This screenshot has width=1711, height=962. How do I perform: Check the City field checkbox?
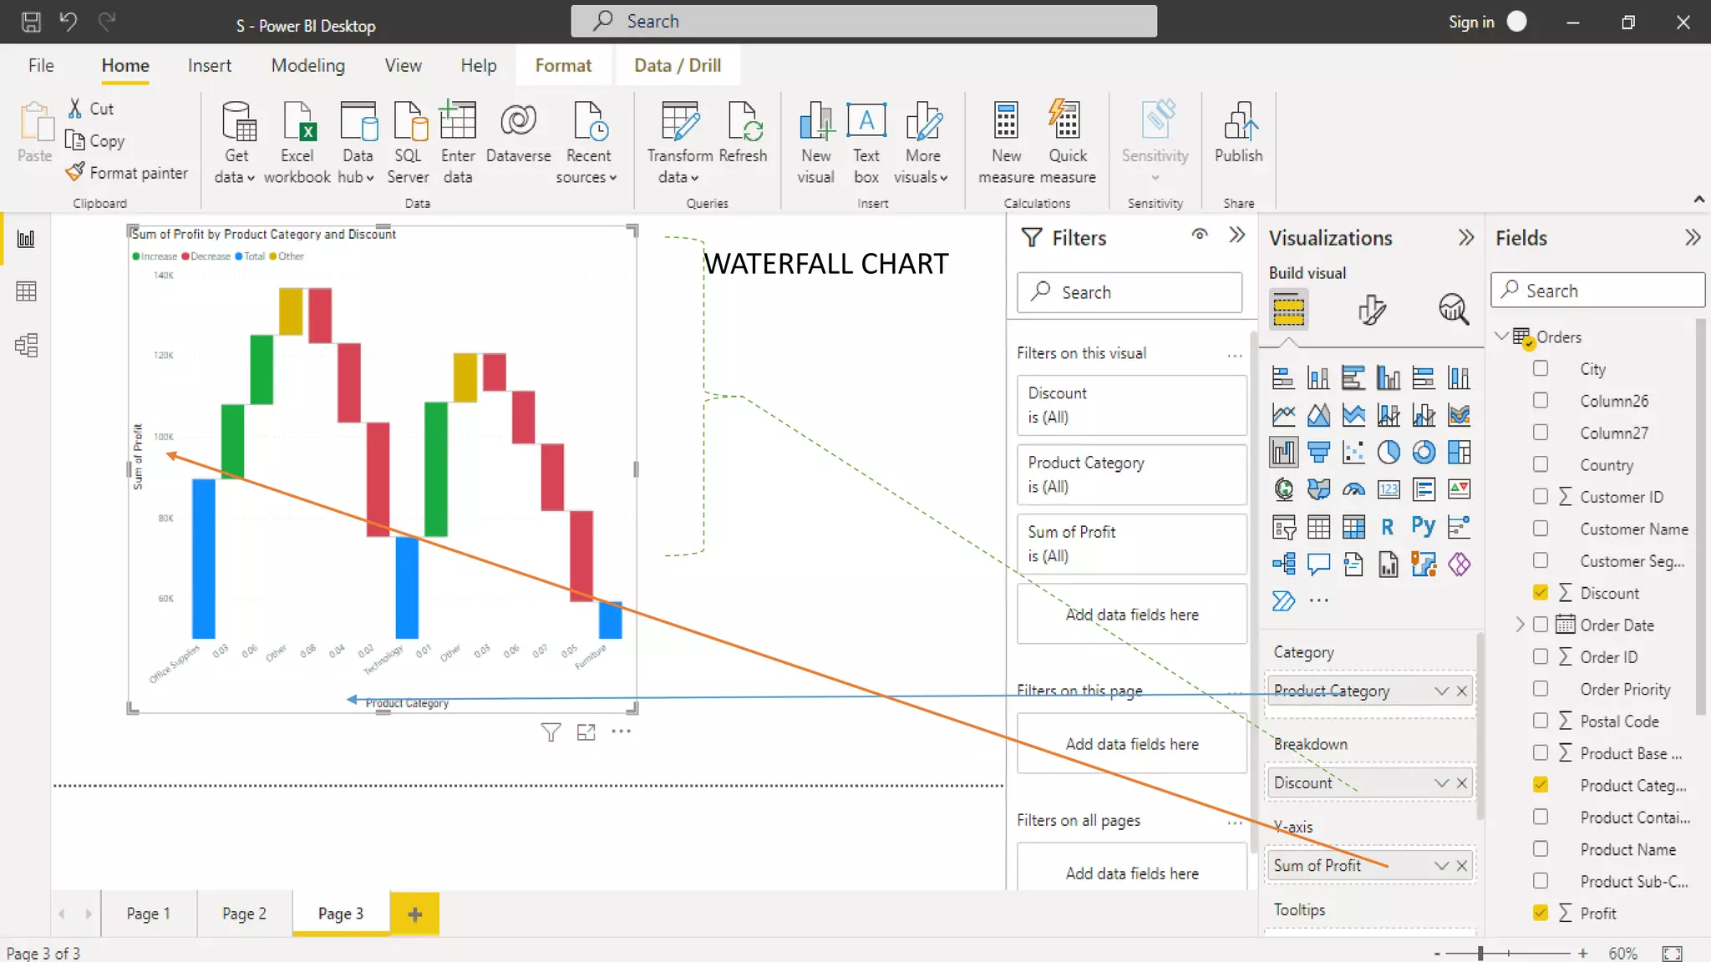(1541, 368)
